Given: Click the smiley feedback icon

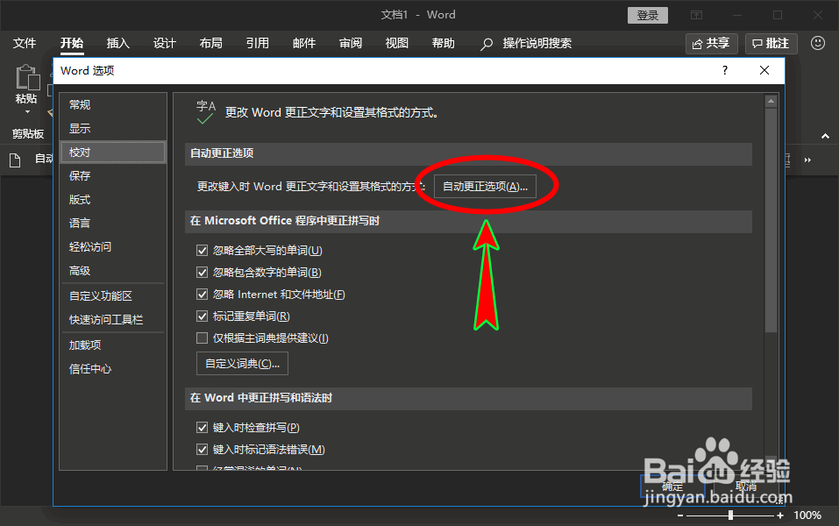Looking at the screenshot, I should 818,43.
